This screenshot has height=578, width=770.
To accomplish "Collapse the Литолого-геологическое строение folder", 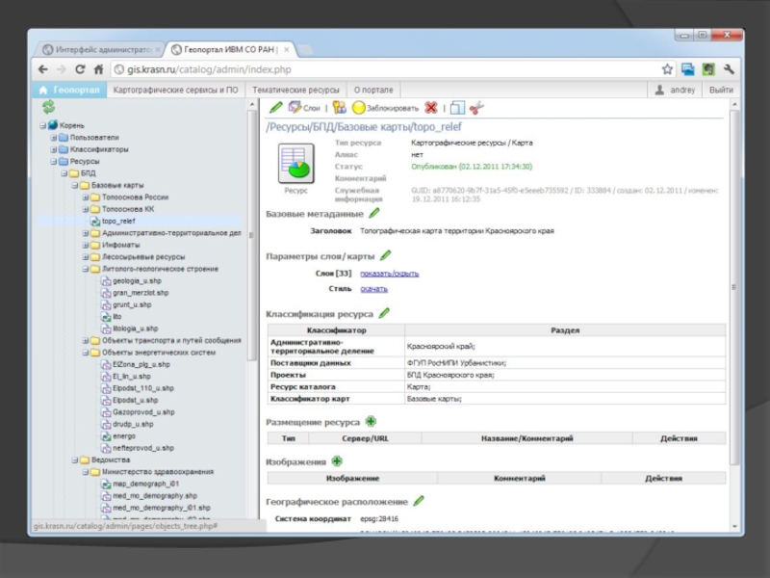I will pos(85,269).
